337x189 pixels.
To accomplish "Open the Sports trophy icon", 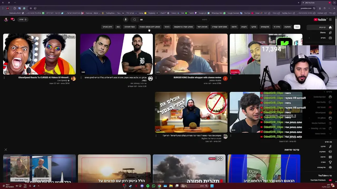I will 330,162.
